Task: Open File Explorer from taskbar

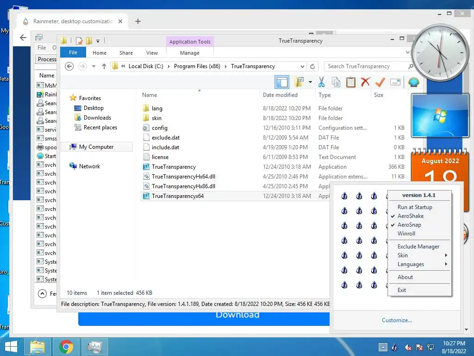Action: [x=37, y=347]
